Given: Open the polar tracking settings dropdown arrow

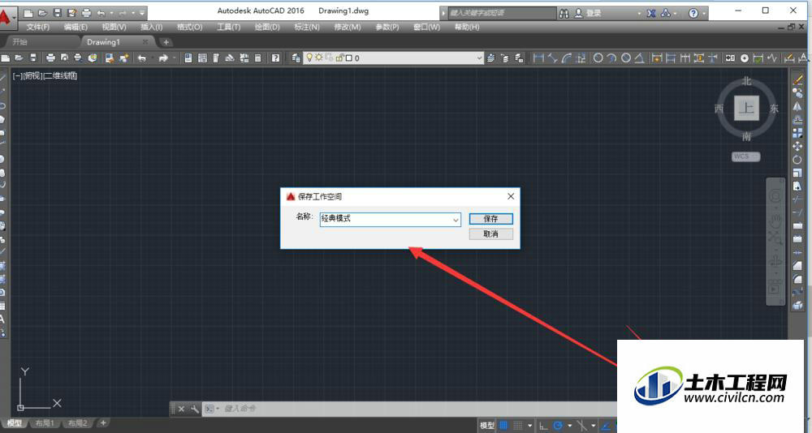Looking at the screenshot, I should tap(570, 426).
